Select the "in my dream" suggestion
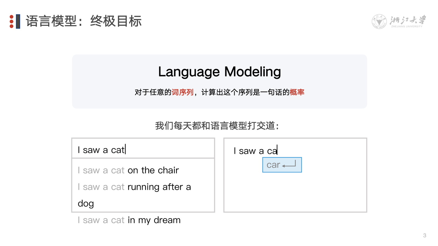438x246 pixels. point(129,220)
